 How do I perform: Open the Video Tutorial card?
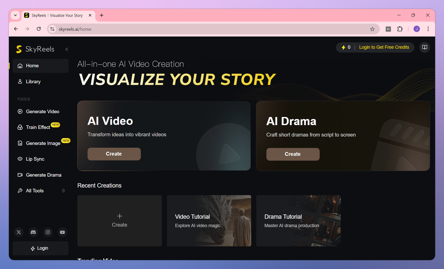pyautogui.click(x=209, y=221)
